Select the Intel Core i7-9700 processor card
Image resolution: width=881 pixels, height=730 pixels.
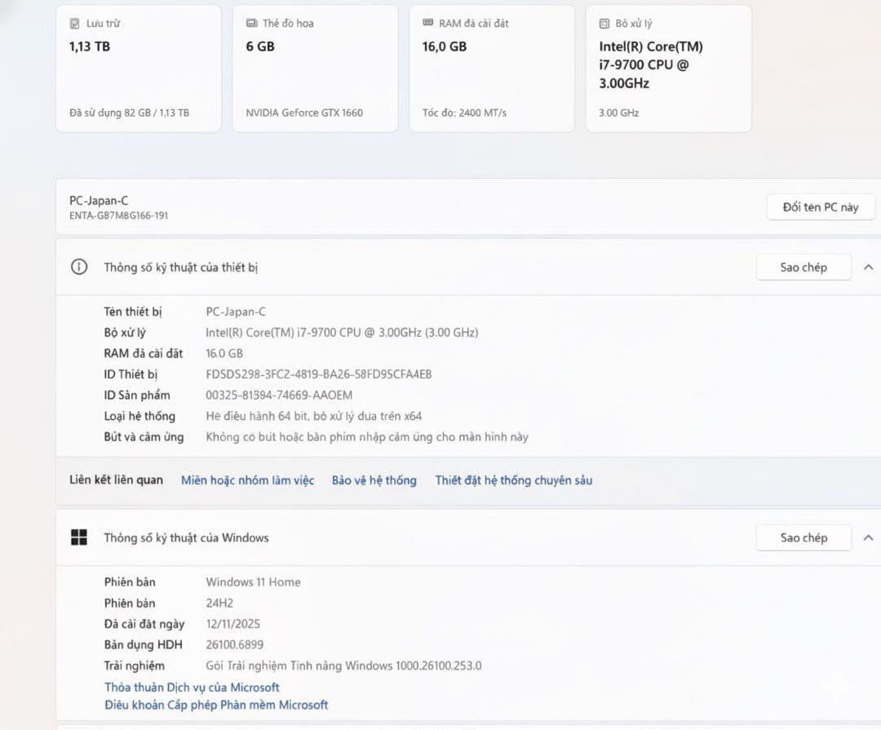668,69
